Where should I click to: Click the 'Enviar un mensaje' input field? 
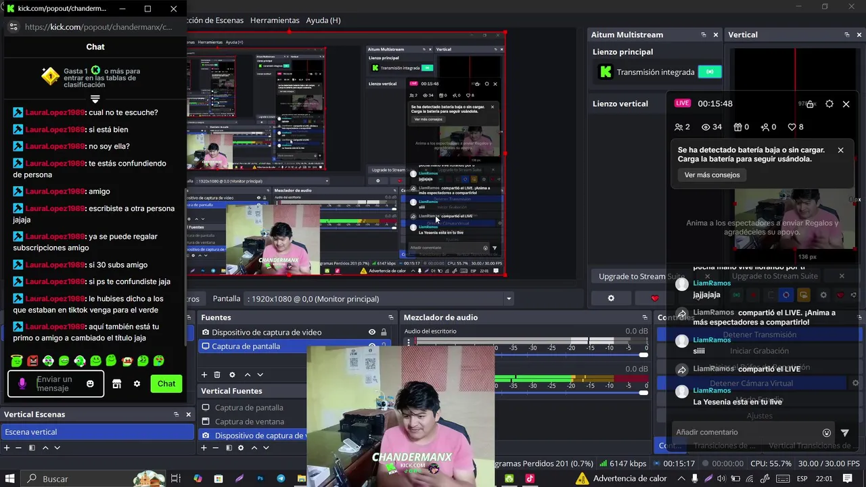[57, 384]
